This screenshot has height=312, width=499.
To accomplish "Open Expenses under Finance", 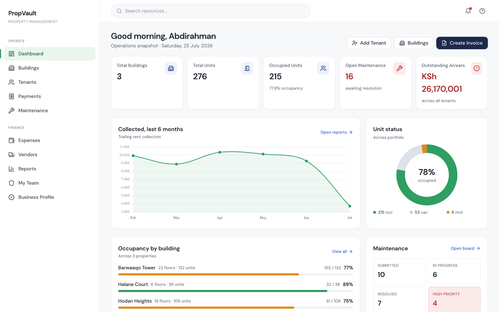I will coord(50,140).
